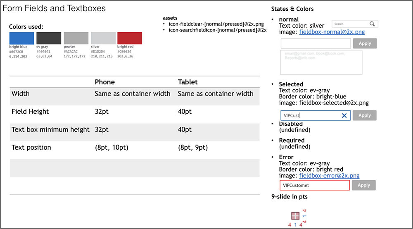Click the Required state heading
This screenshot has height=229, width=413.
point(292,140)
